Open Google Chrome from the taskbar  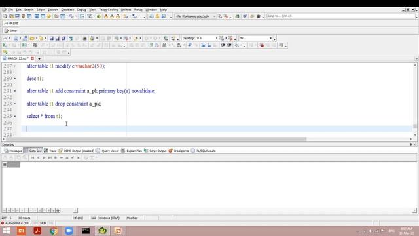click(54, 231)
